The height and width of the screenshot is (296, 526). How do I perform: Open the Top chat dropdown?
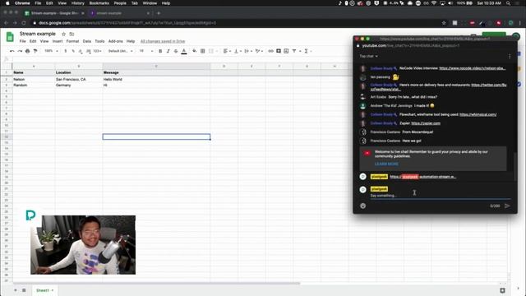pos(369,56)
